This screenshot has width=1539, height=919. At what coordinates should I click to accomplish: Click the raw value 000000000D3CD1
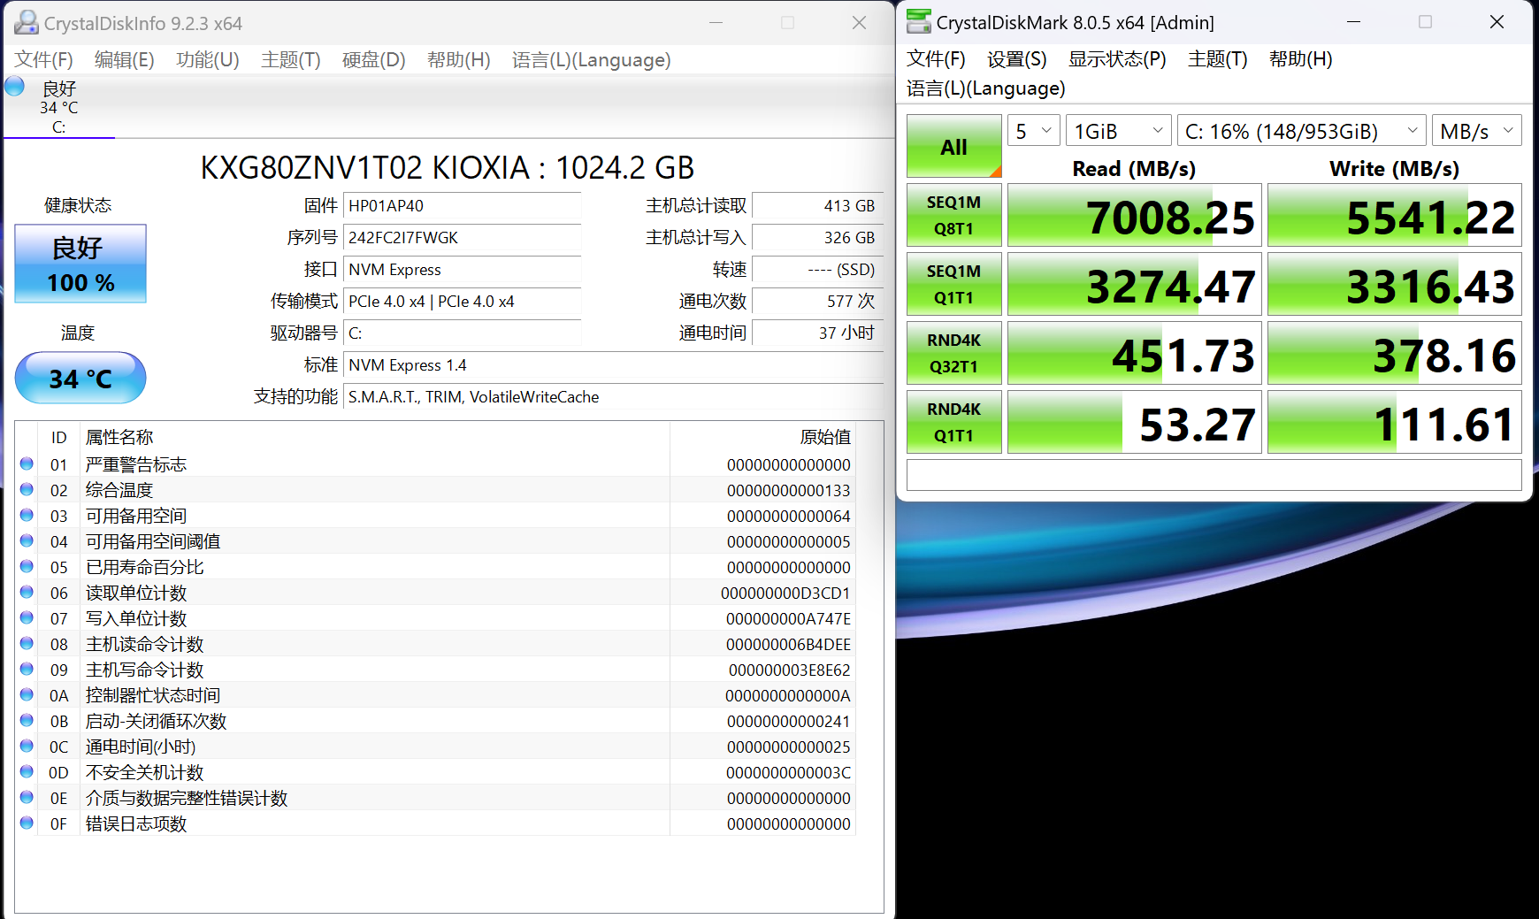[785, 593]
